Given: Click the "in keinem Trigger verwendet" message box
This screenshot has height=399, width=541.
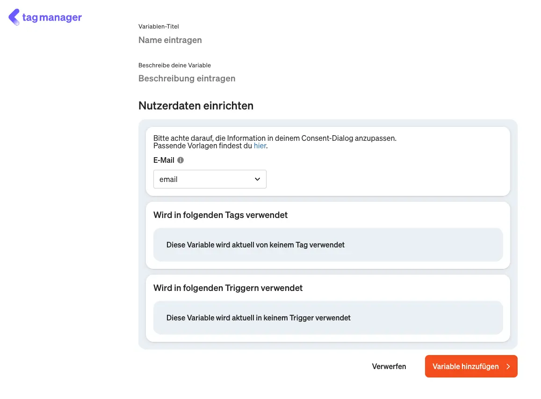Looking at the screenshot, I should pos(328,318).
